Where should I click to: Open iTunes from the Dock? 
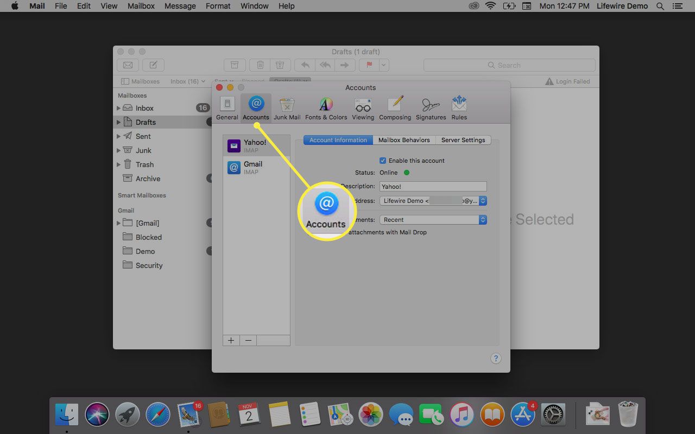(462, 415)
